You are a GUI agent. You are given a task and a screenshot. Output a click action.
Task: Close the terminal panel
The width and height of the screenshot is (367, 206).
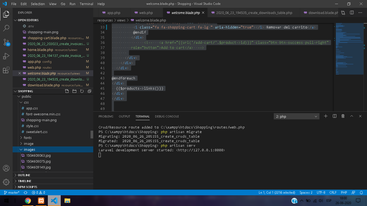(x=360, y=116)
